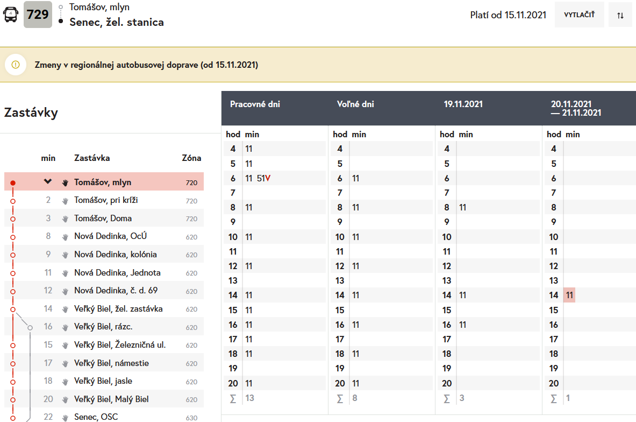The height and width of the screenshot is (422, 636).
Task: Click the 8:11 departure under 19.11.2021
Action: 463,208
